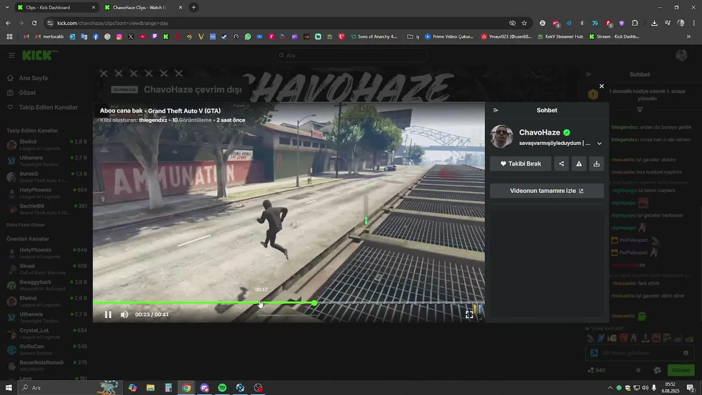Image resolution: width=702 pixels, height=395 pixels.
Task: Open Chrome downloads
Action: click(654, 23)
